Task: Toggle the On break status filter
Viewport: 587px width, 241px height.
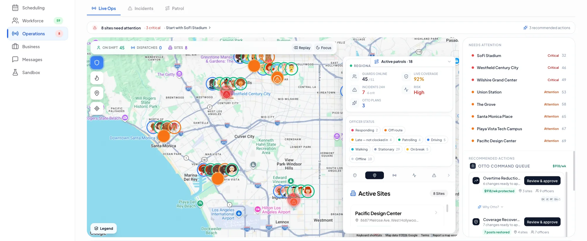Action: click(417, 149)
